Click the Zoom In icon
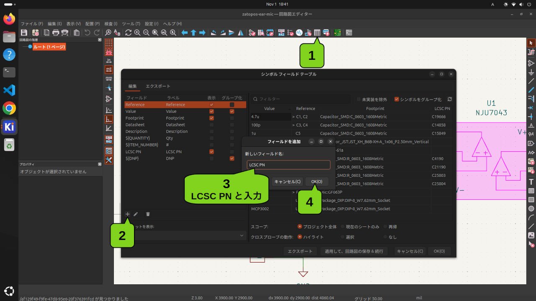The width and height of the screenshot is (536, 301). click(x=137, y=33)
